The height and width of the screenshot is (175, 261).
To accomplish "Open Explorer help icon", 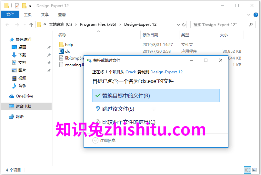I will click(x=256, y=15).
